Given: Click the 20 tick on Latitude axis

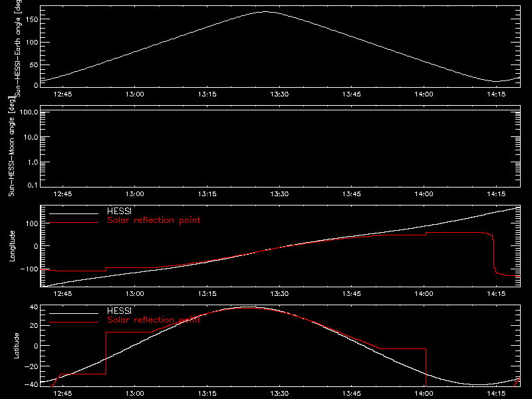Looking at the screenshot, I should 34,326.
